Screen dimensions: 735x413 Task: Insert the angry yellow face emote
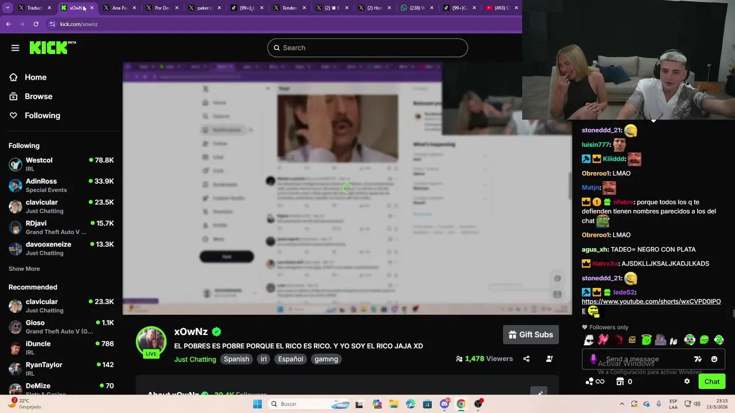click(x=632, y=340)
